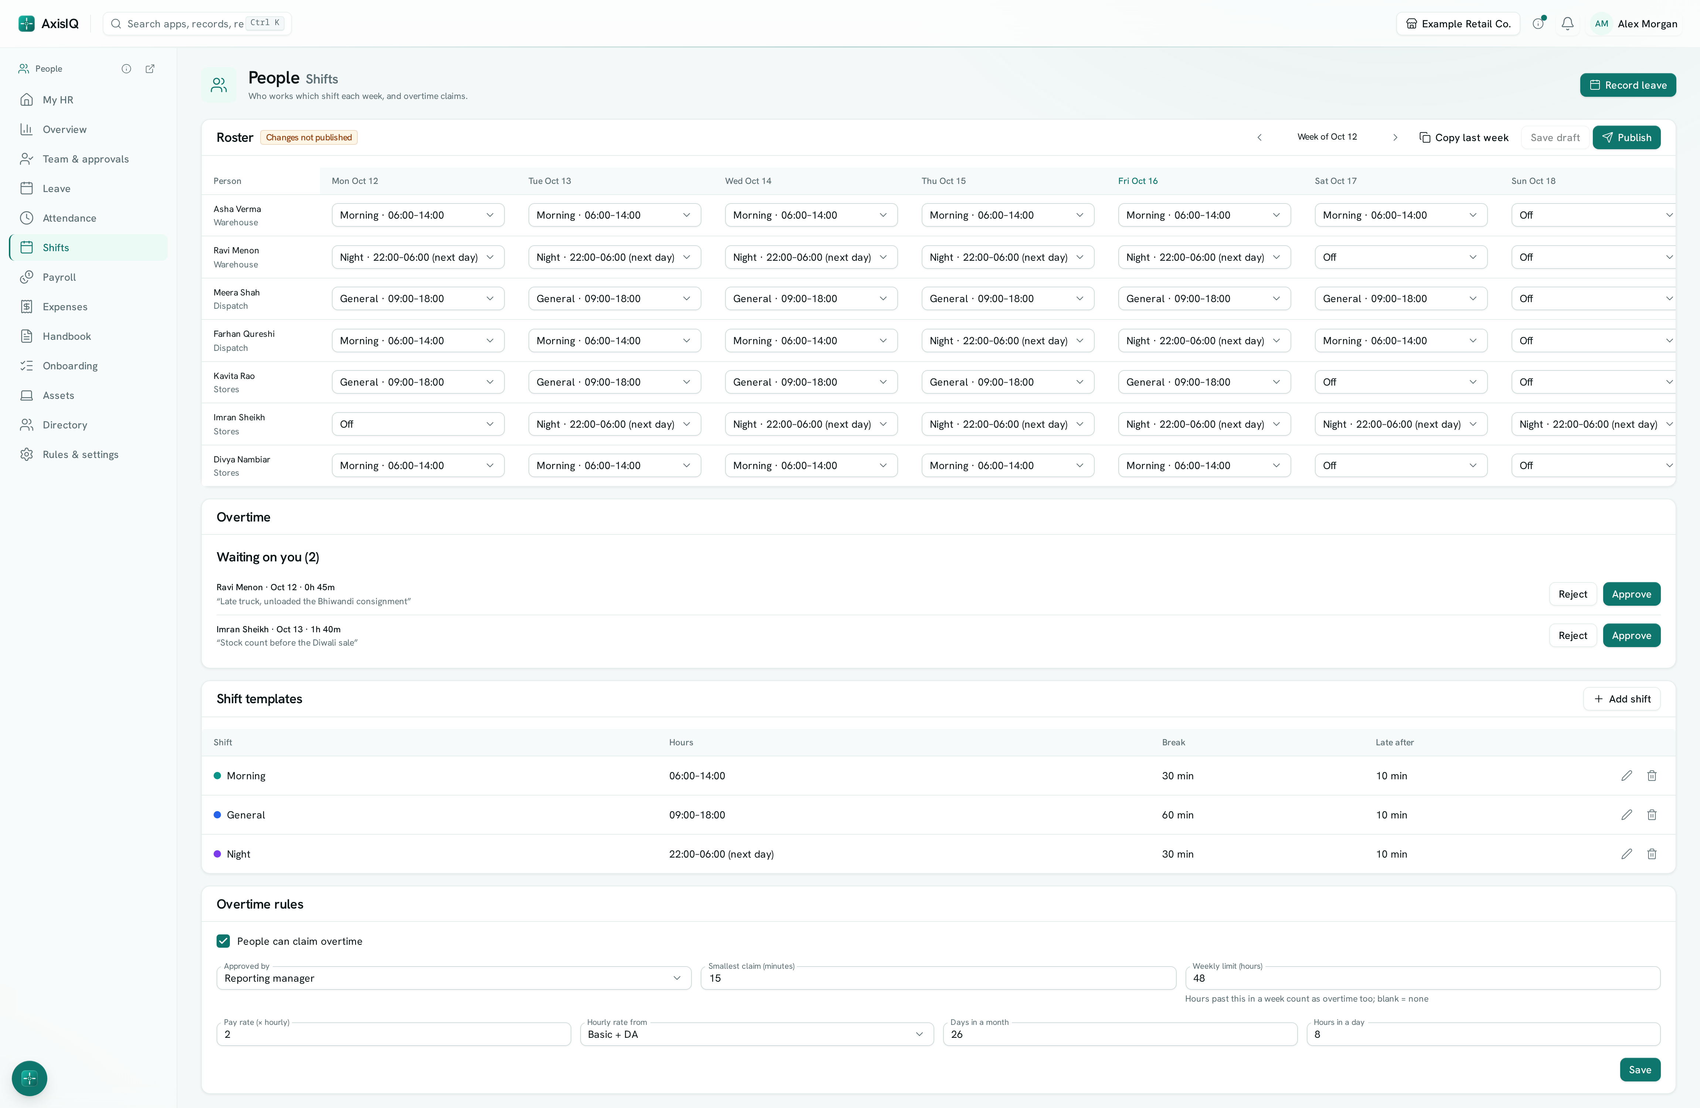Open Imran Sheikh's Mon Oct 12 Off dropdown
1700x1108 pixels.
click(418, 424)
